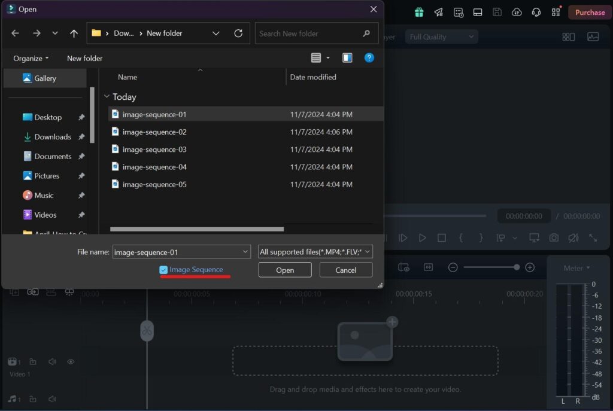The image size is (613, 411).
Task: Open the cloud upload icon
Action: [517, 12]
